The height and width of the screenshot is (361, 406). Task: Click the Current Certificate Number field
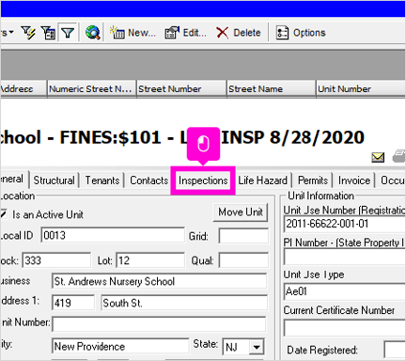click(345, 328)
